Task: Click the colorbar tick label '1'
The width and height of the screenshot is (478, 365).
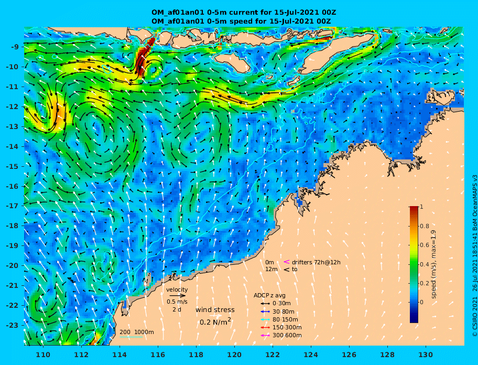Action: pos(421,207)
